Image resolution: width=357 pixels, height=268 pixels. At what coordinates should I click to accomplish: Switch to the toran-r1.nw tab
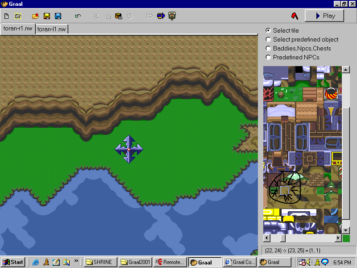click(x=18, y=29)
